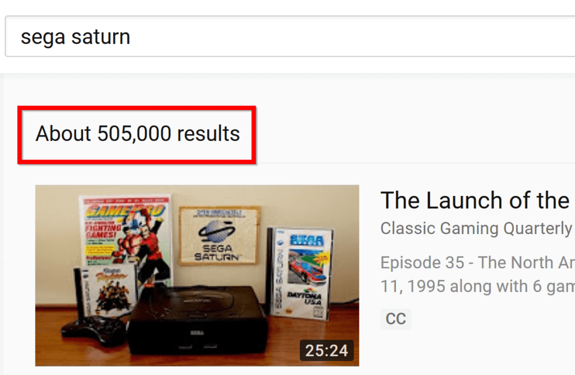Visit the Classic Gaming Quarterly channel
The width and height of the screenshot is (575, 375).
tap(476, 228)
